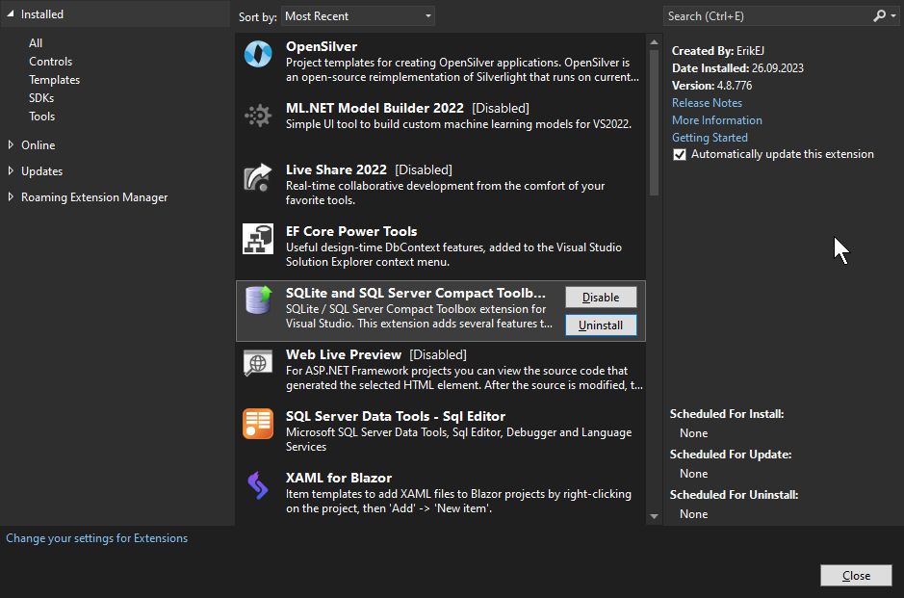
Task: Select the EF Core Power Tools title
Action: coord(351,231)
